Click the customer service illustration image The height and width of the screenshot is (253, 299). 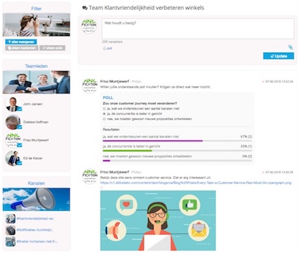pos(158,220)
